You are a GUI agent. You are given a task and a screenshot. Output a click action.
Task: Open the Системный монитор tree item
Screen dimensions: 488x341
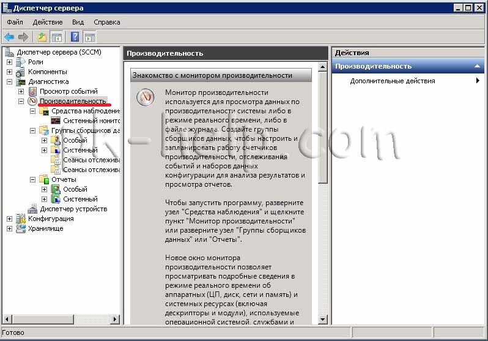[92, 121]
